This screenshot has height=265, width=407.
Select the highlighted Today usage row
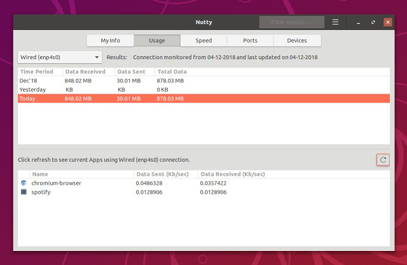203,99
